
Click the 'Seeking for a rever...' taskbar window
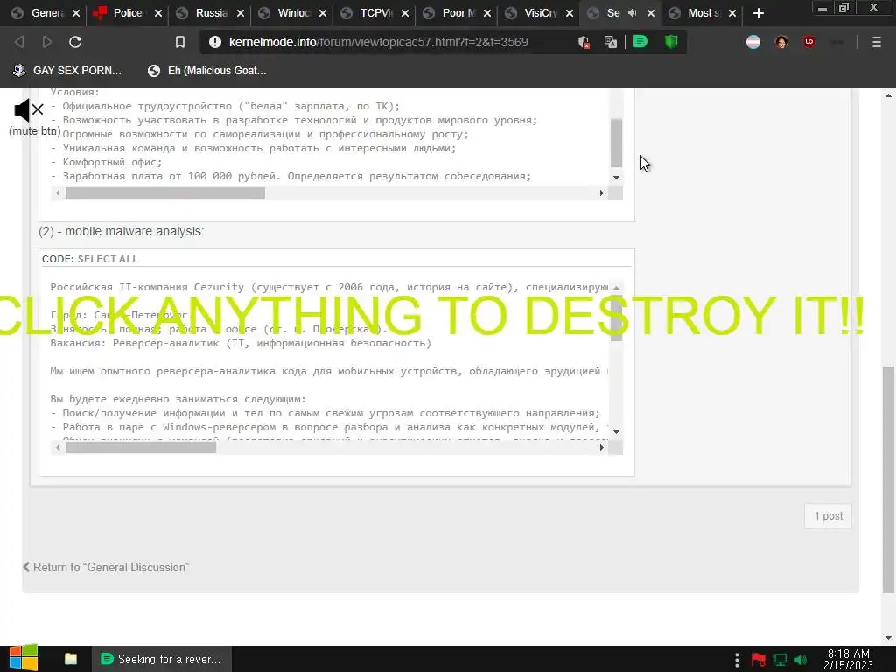tap(162, 659)
